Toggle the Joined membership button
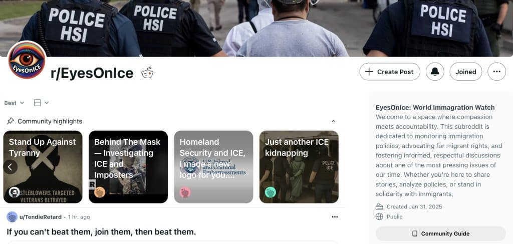The image size is (513, 244). [x=465, y=72]
